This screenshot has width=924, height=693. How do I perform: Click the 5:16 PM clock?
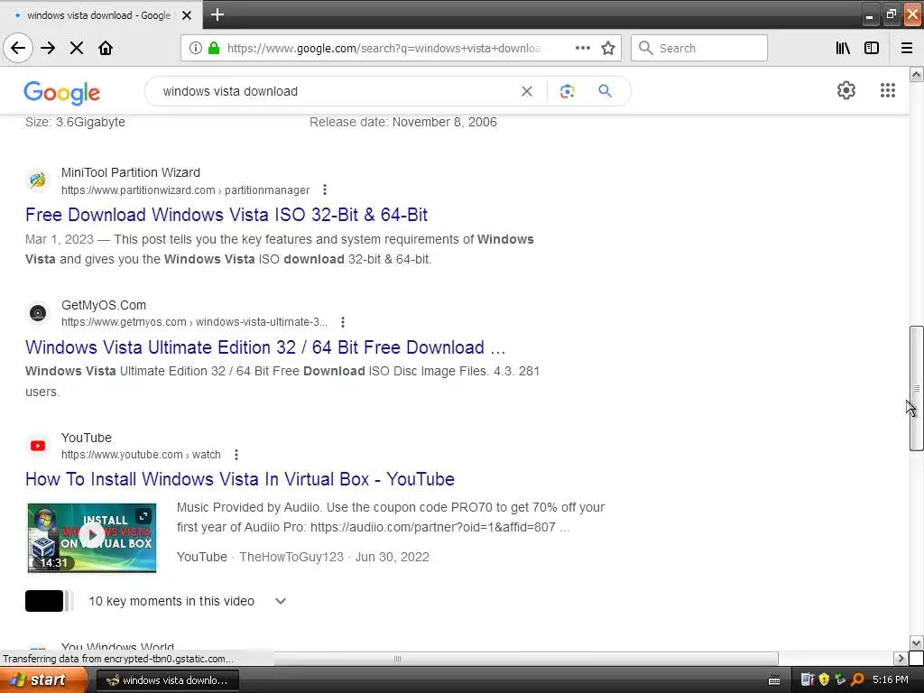(x=890, y=679)
